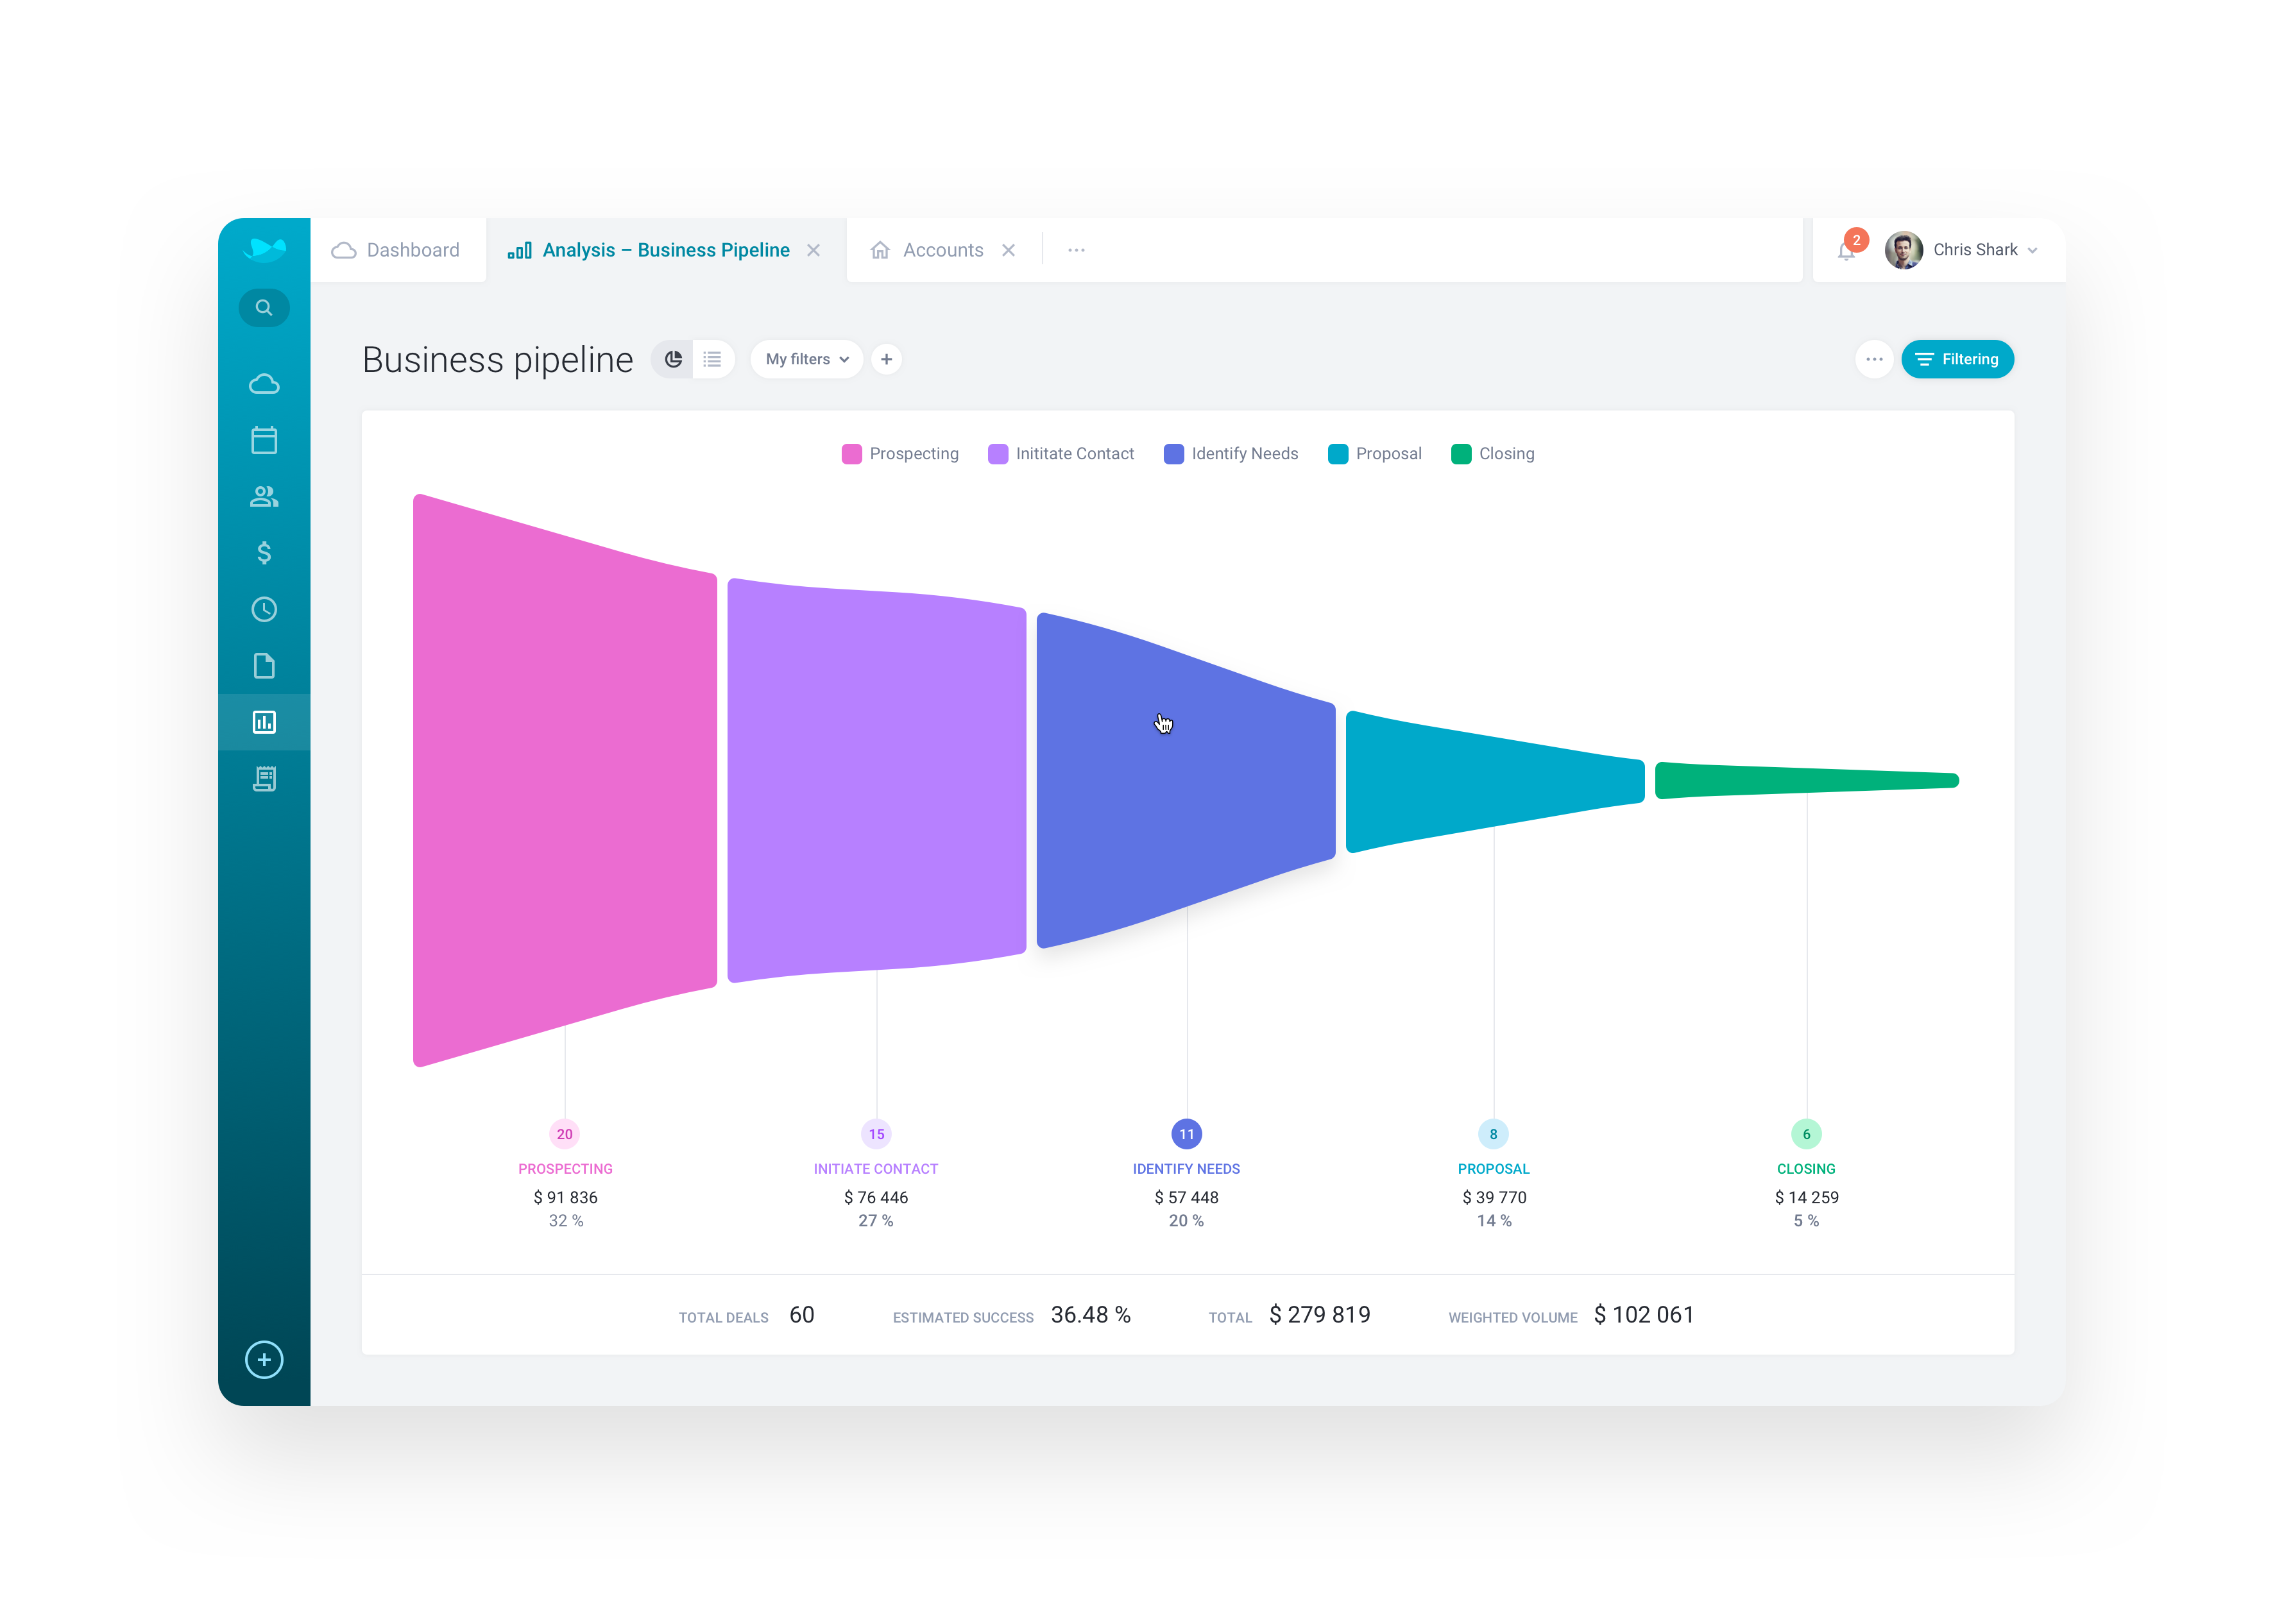Click the dollar sign deals icon

tap(264, 553)
